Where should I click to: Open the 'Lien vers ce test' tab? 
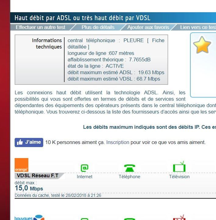pos(198,27)
